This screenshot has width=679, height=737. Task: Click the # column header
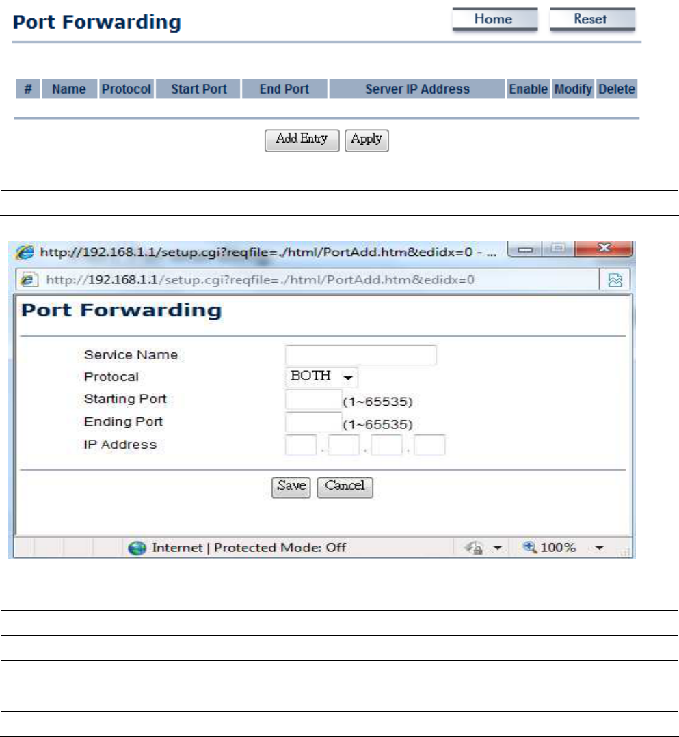[x=28, y=89]
